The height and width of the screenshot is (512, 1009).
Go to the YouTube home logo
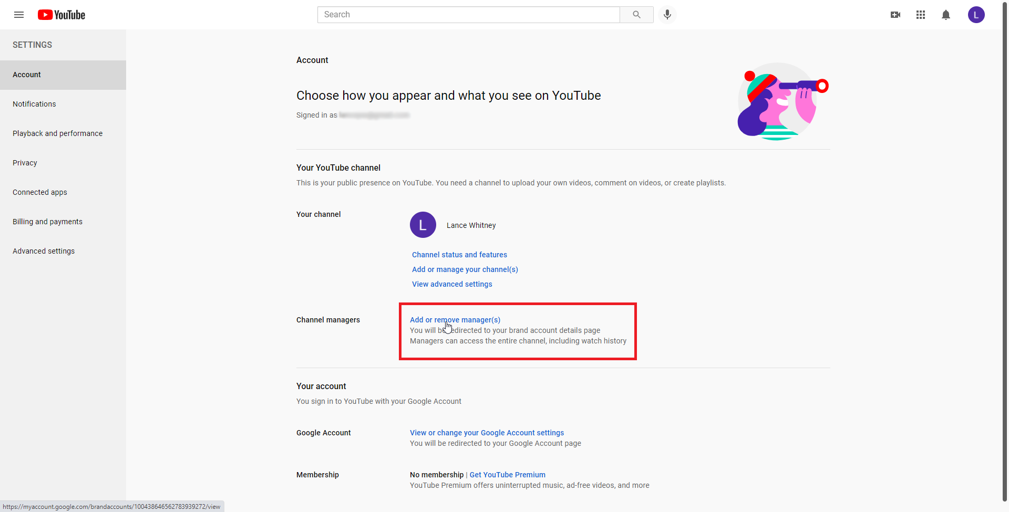[x=61, y=15]
